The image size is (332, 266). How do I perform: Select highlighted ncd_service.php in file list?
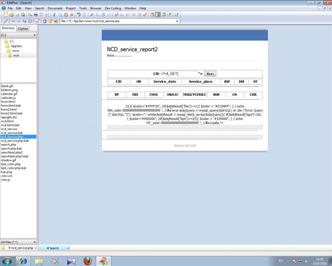(18, 137)
